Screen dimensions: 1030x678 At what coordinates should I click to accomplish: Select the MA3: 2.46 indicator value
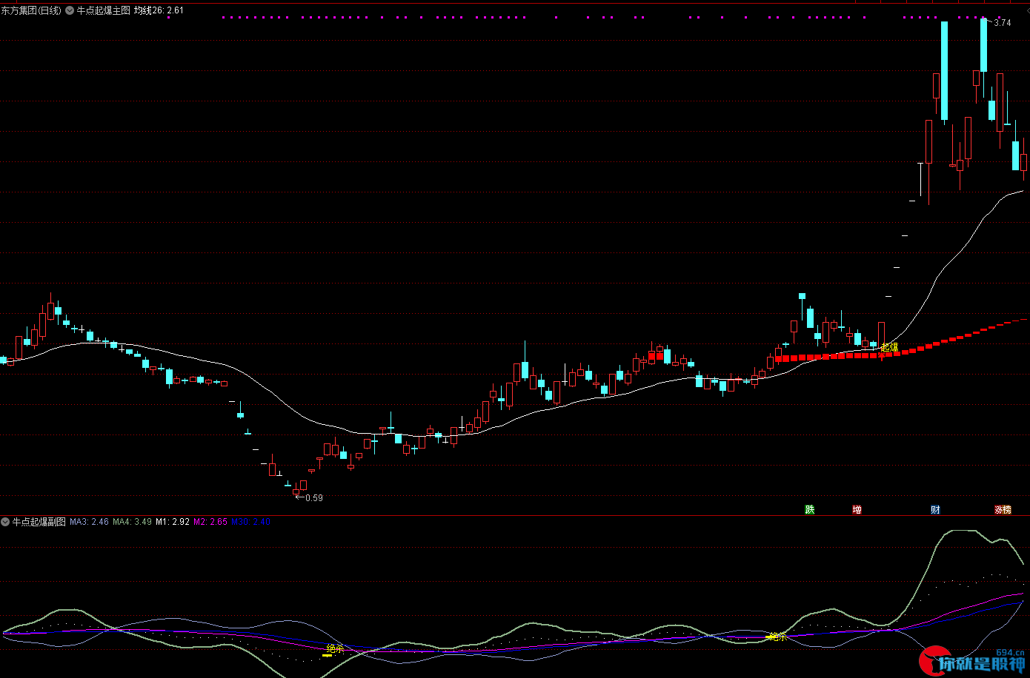coord(89,522)
